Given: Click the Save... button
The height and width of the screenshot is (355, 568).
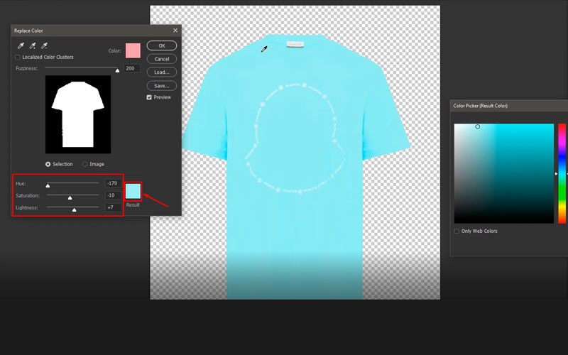Looking at the screenshot, I should click(162, 86).
